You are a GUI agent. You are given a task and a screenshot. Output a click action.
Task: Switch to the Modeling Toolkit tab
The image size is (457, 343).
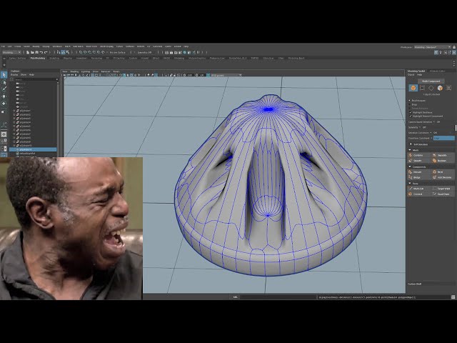click(x=416, y=71)
